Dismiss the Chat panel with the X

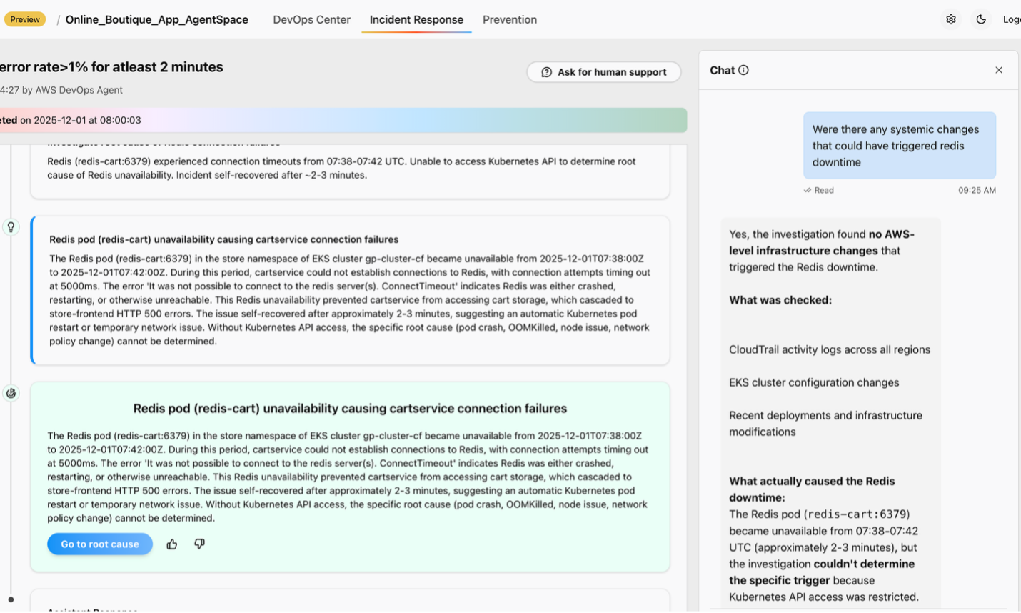tap(998, 69)
